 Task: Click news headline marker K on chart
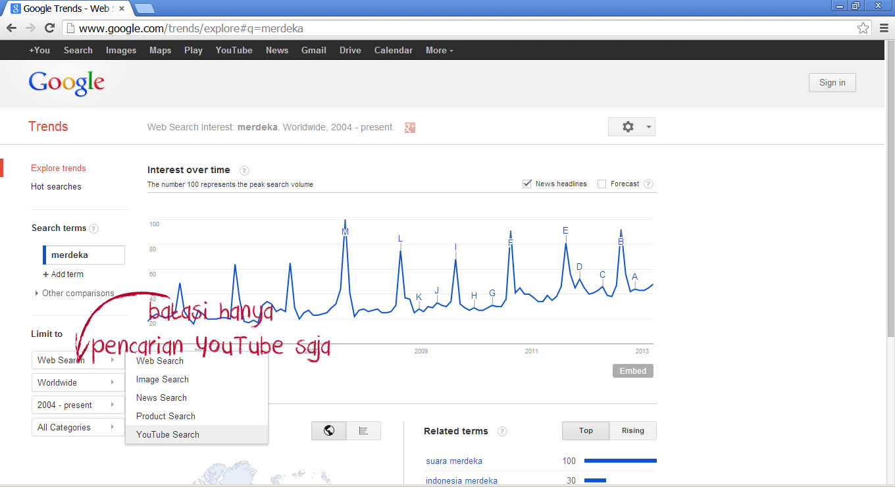pyautogui.click(x=419, y=297)
